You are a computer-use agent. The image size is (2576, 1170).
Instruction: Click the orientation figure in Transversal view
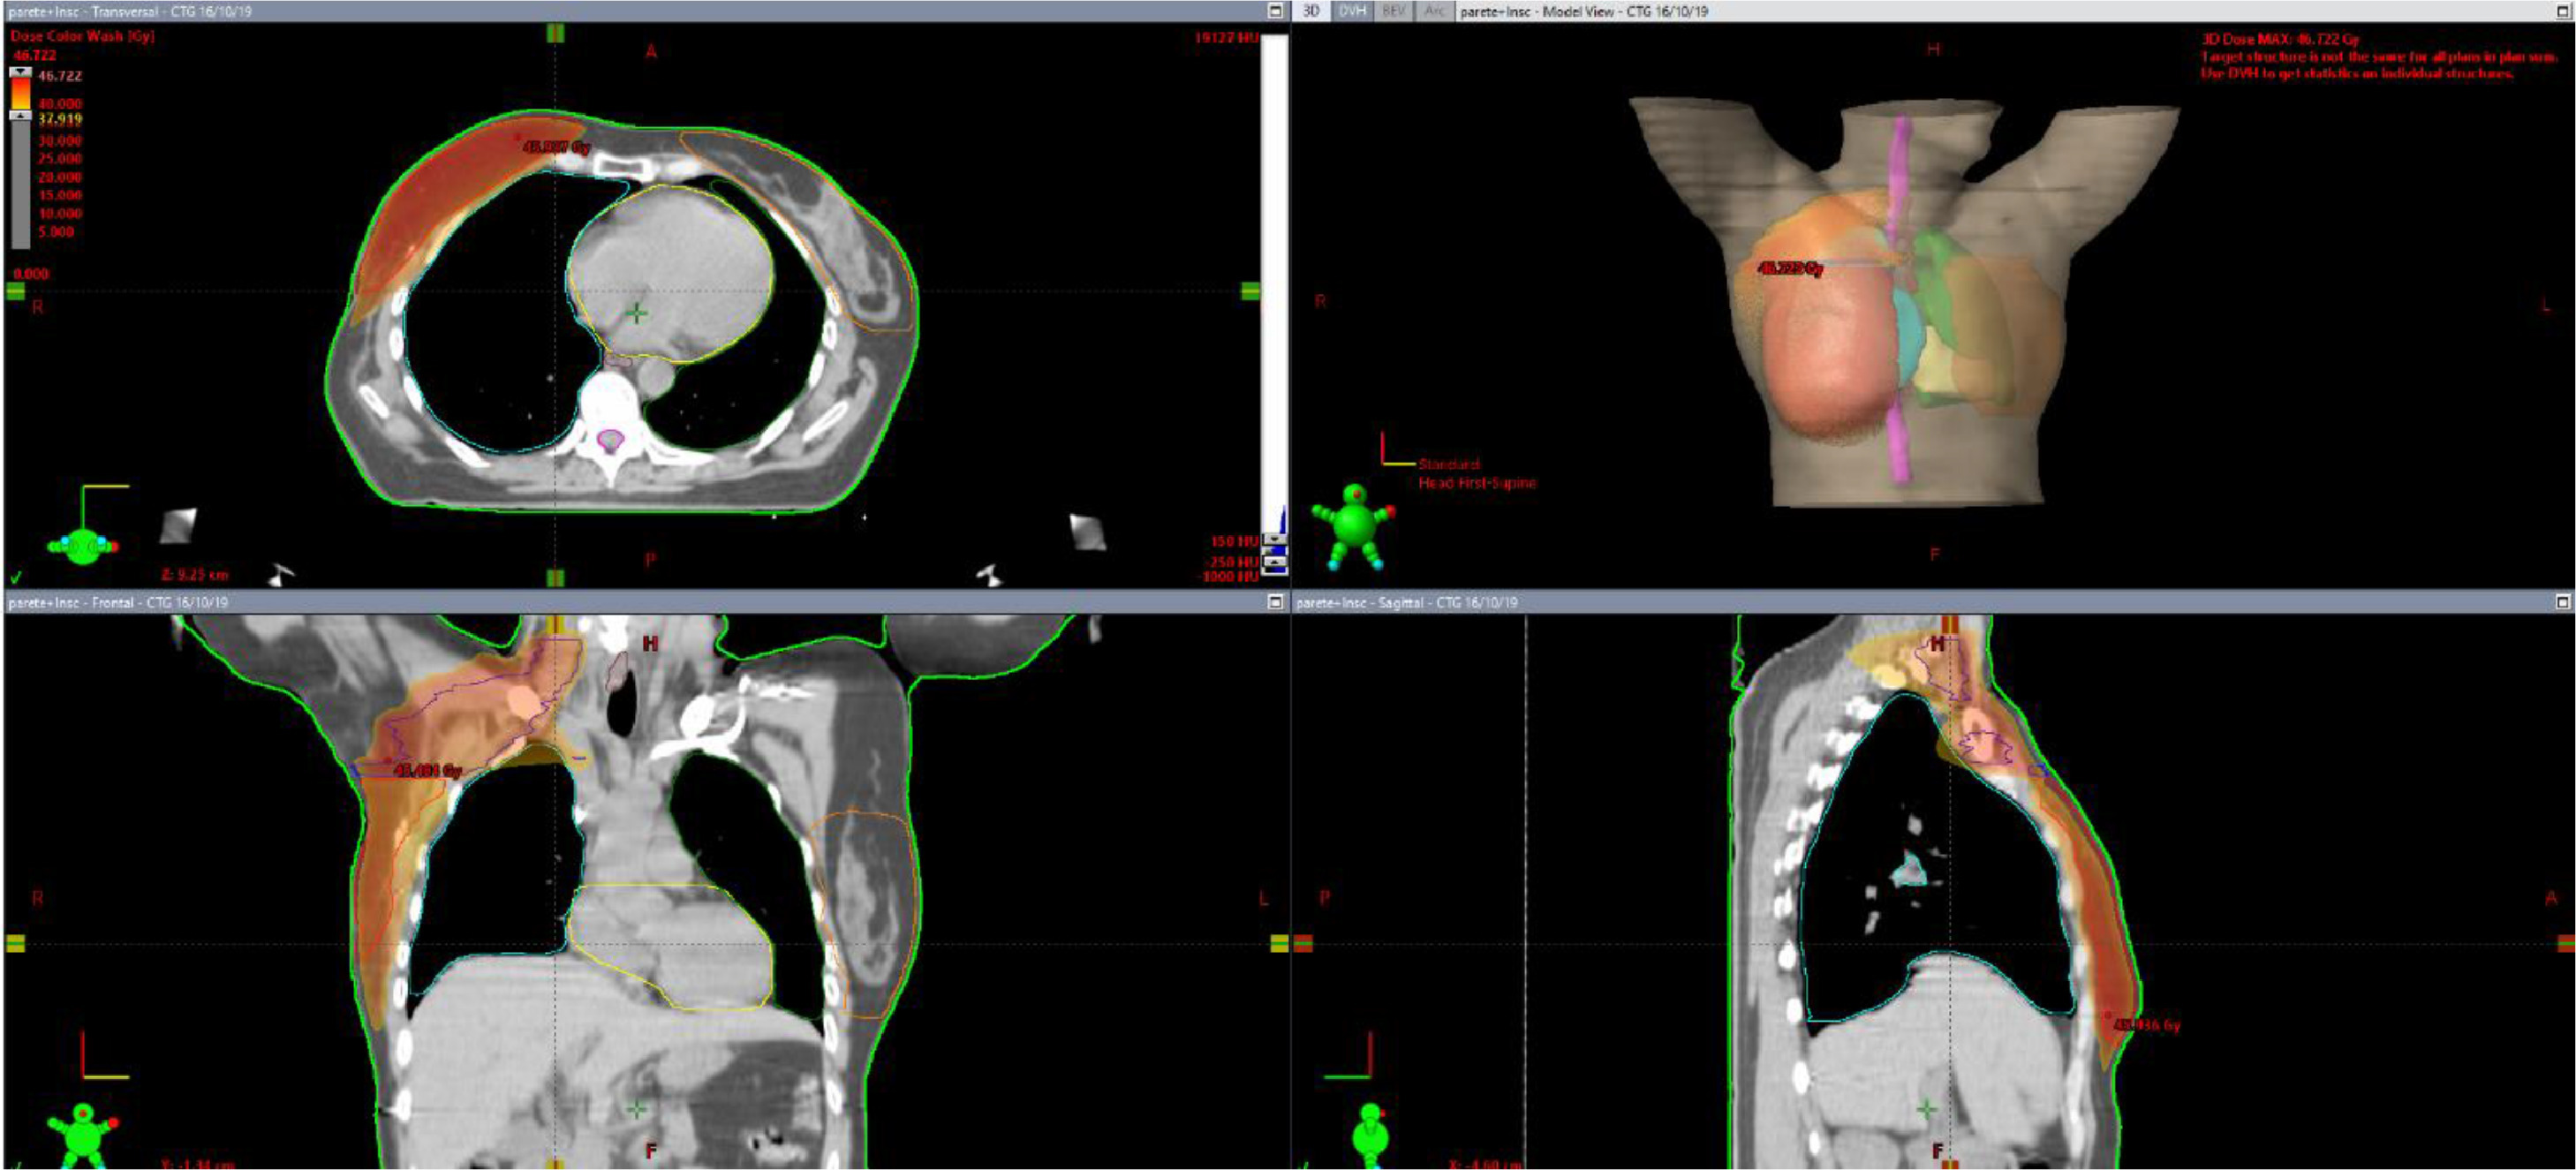point(83,545)
